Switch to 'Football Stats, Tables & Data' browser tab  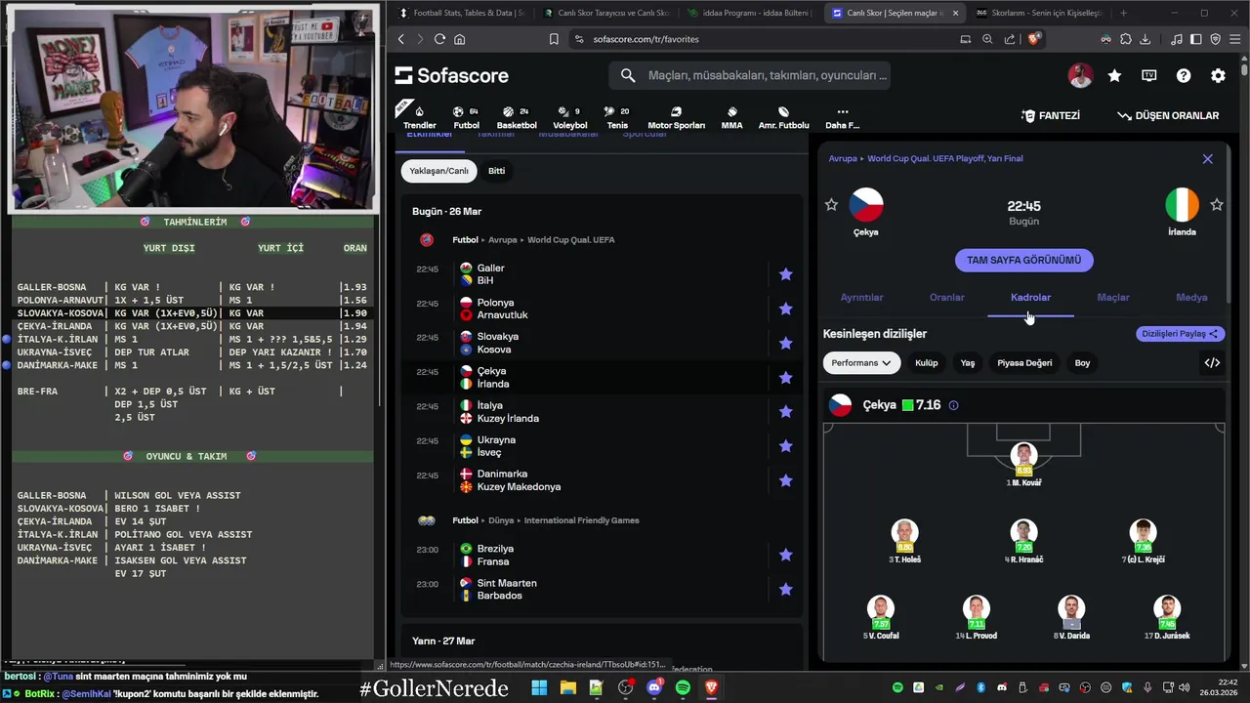460,13
